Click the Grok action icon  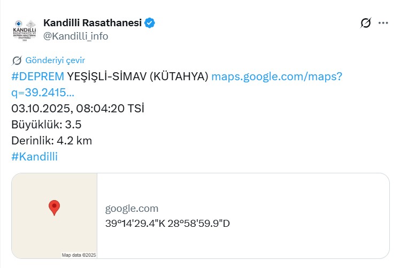pyautogui.click(x=366, y=23)
